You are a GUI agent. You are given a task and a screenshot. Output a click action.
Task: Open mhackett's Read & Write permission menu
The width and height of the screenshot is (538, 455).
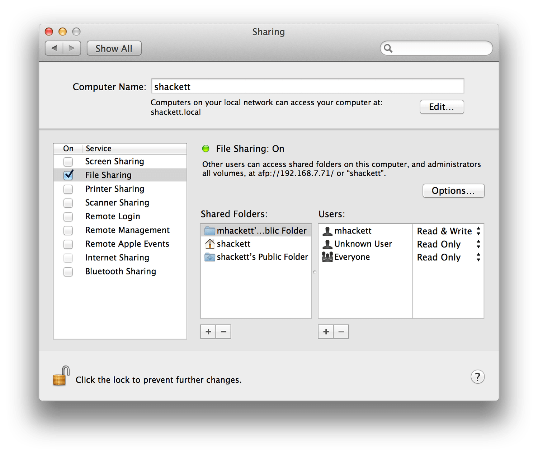(448, 231)
